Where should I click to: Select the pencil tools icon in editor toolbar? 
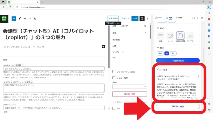pos(20,18)
